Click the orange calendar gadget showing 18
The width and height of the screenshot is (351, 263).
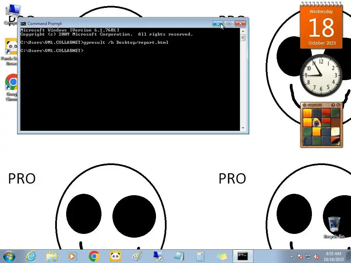[322, 26]
